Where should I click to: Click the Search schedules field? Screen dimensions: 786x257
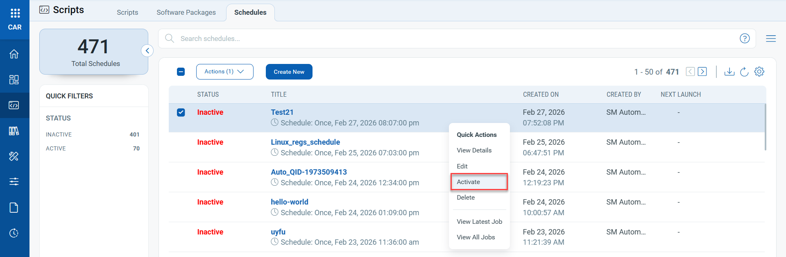pyautogui.click(x=451, y=39)
